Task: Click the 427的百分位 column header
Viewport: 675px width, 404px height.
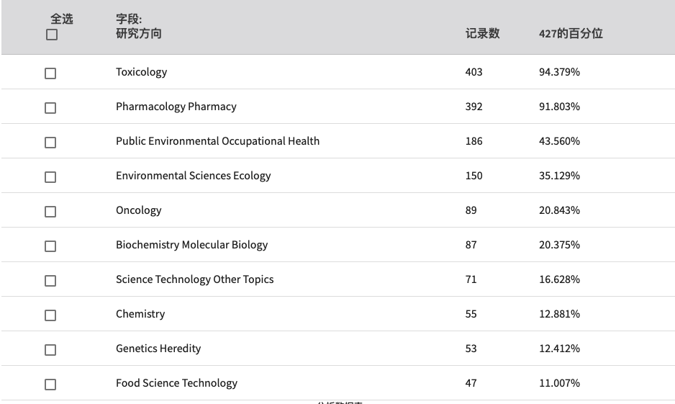Action: tap(571, 34)
